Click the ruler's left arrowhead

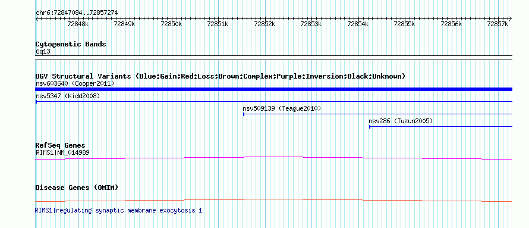click(x=37, y=19)
